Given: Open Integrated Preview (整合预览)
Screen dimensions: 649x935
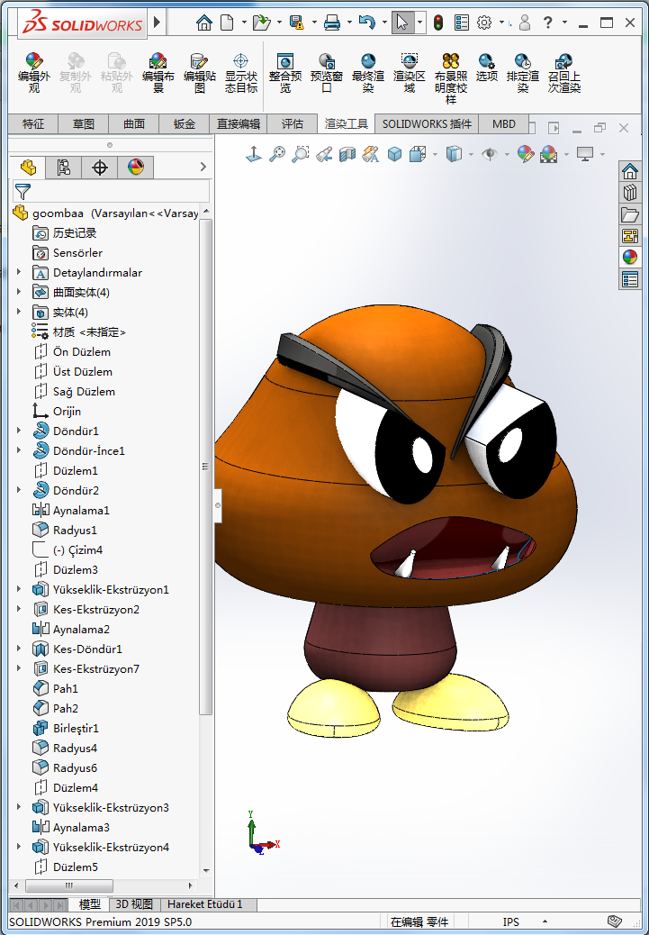Looking at the screenshot, I should (x=284, y=73).
